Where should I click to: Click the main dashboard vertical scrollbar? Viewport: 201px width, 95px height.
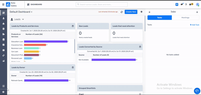coord(145,23)
